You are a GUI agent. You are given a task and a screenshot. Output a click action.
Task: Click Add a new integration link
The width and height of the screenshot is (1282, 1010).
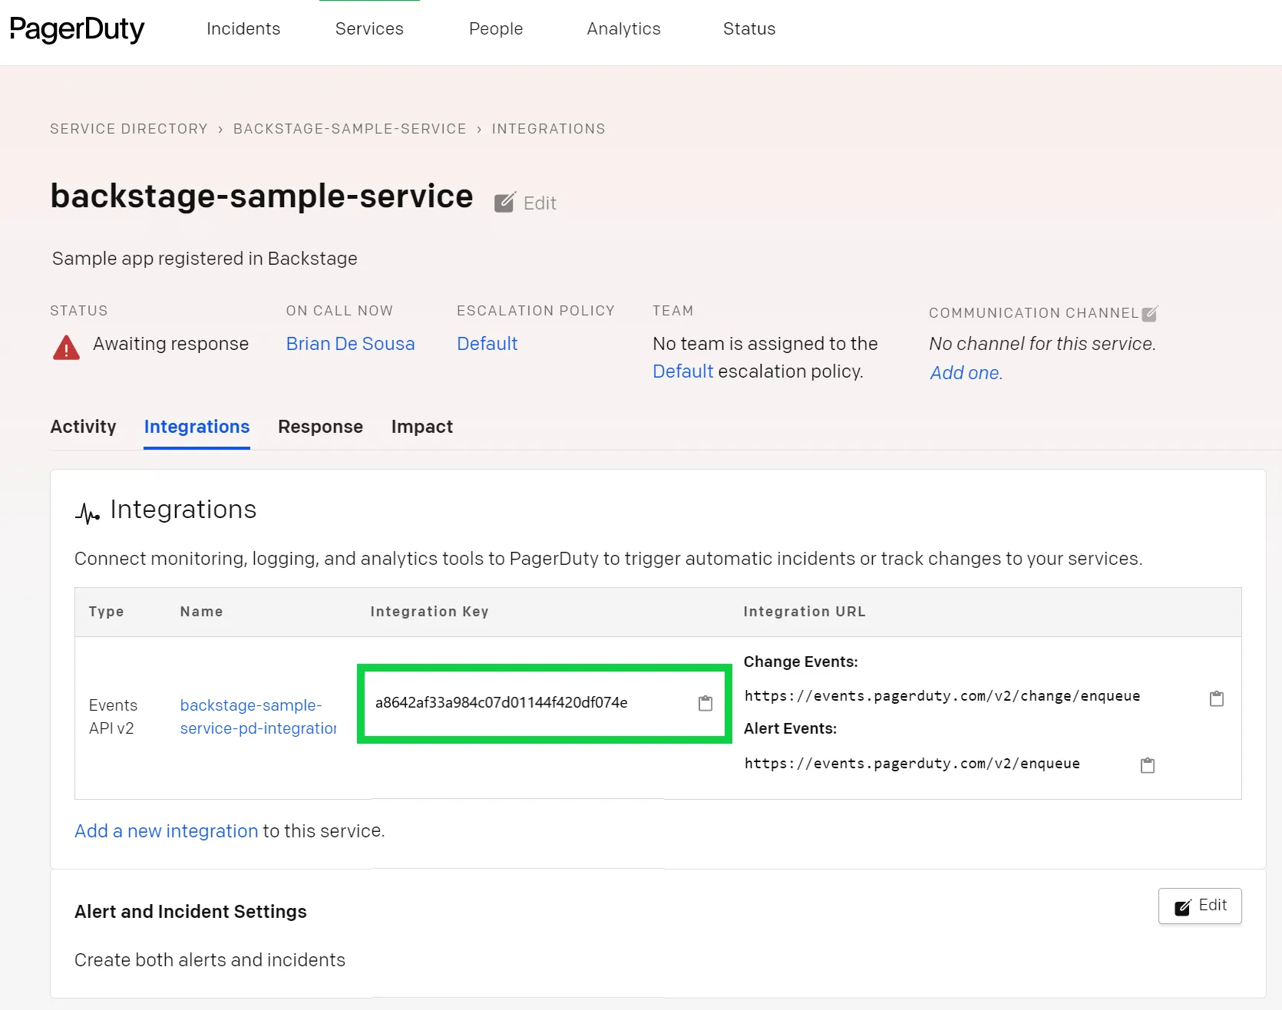(x=166, y=831)
